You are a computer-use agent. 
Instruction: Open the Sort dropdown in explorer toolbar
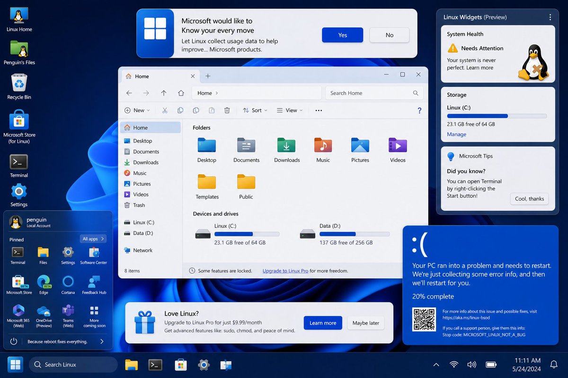point(255,110)
